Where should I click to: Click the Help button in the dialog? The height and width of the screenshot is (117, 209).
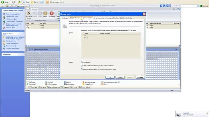tap(140, 77)
